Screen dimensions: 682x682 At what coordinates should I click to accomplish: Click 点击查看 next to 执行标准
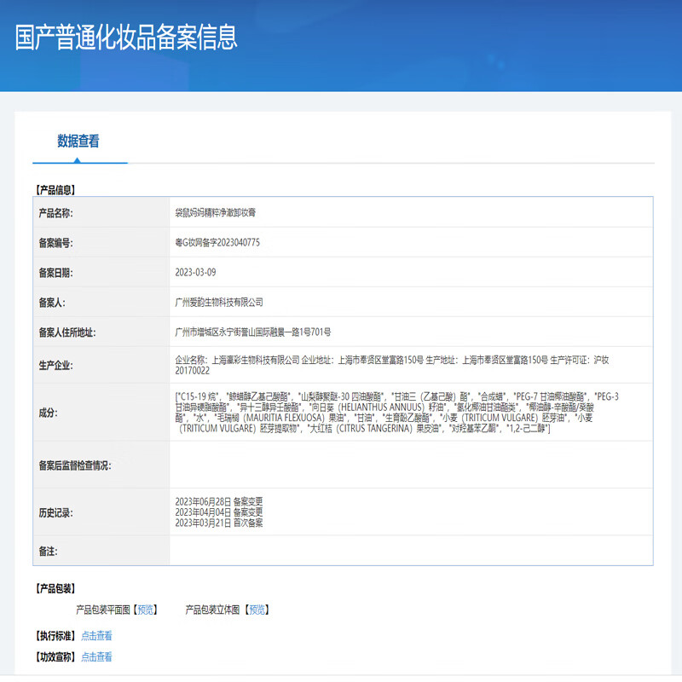click(96, 634)
